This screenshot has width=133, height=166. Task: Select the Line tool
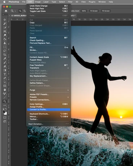[x=5, y=97]
